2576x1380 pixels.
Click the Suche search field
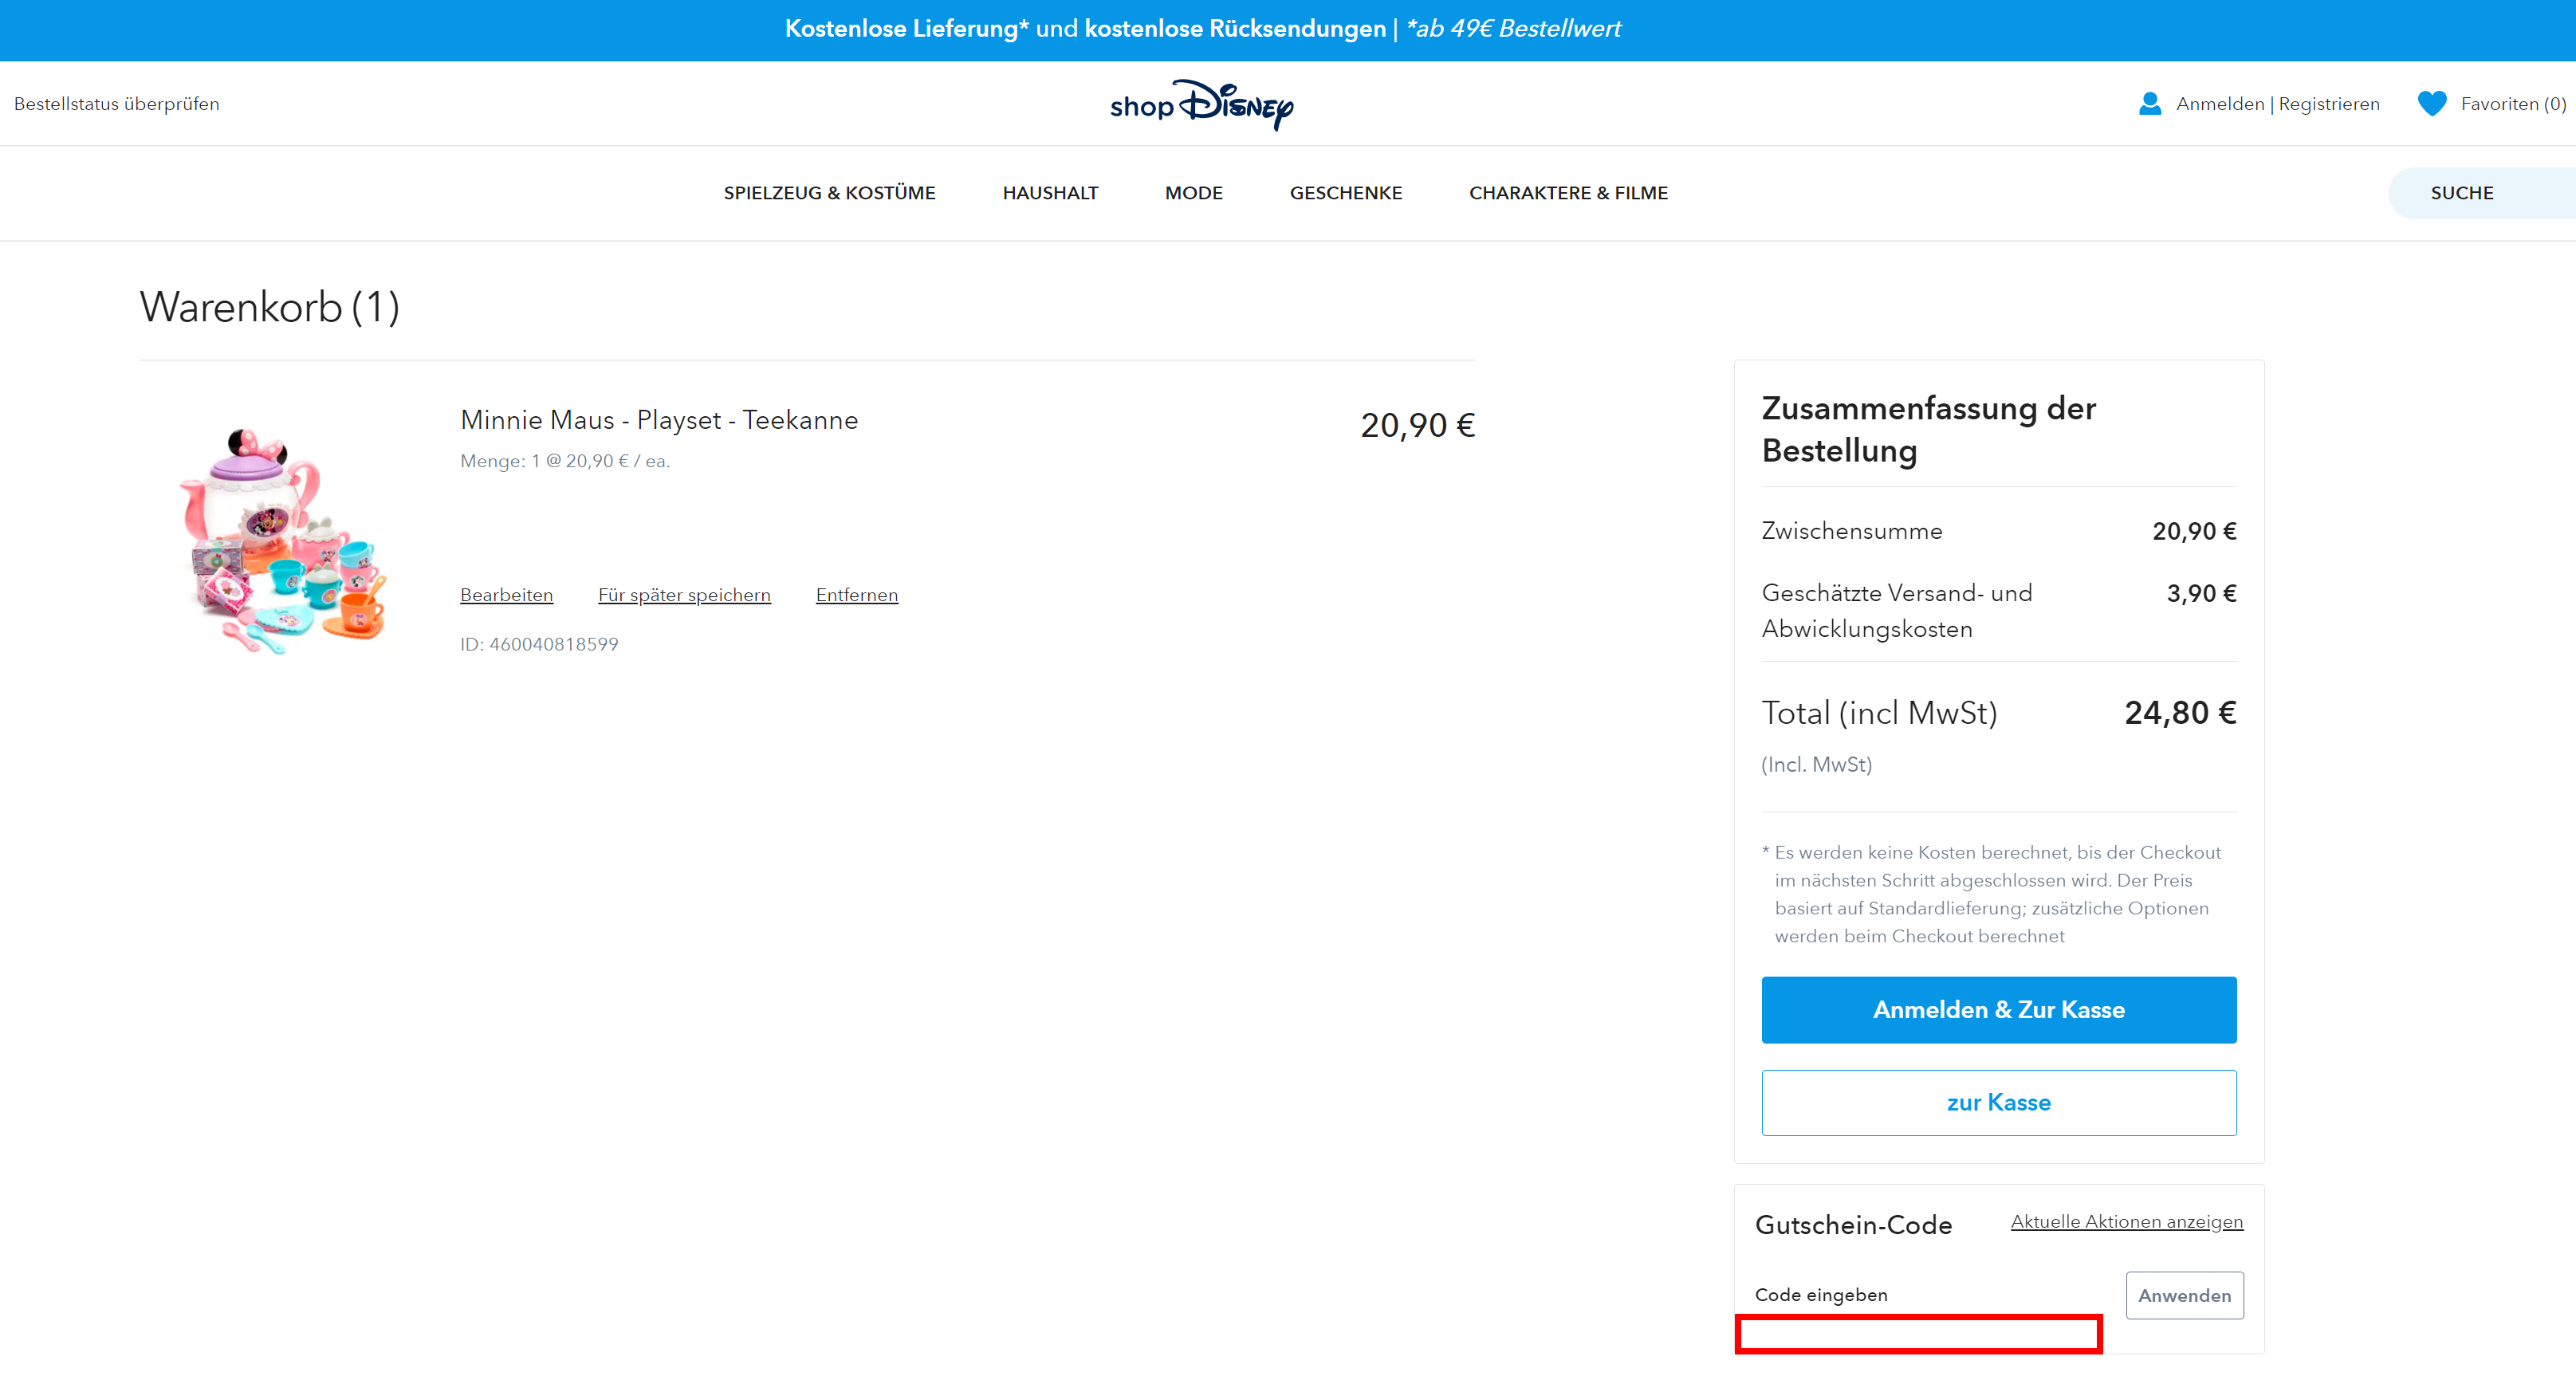2482,193
